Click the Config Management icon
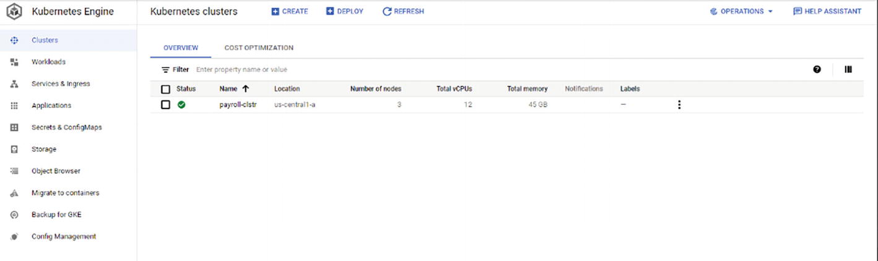 [x=15, y=236]
